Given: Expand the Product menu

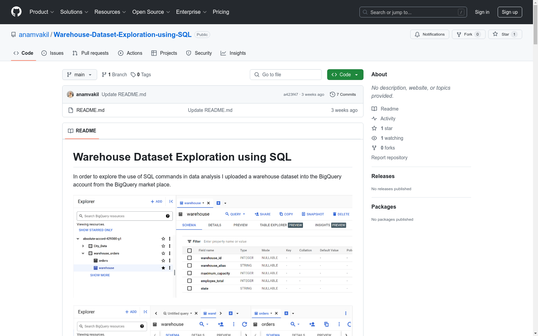Looking at the screenshot, I should (x=42, y=12).
